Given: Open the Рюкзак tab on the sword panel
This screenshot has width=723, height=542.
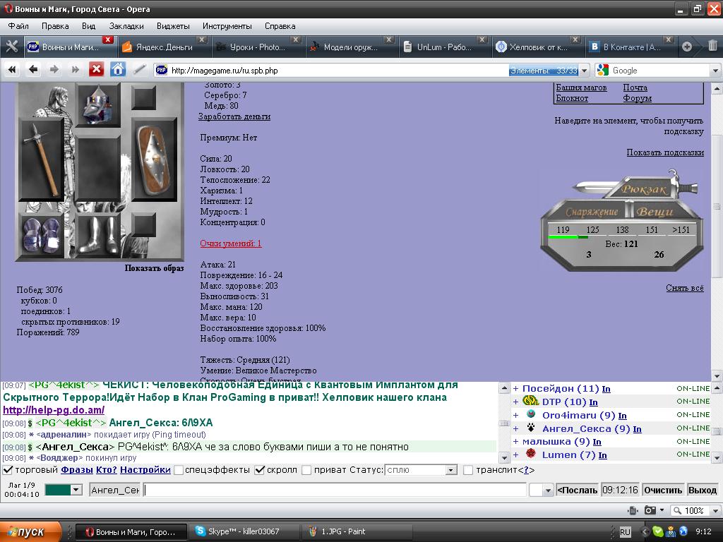Looking at the screenshot, I should coord(644,189).
